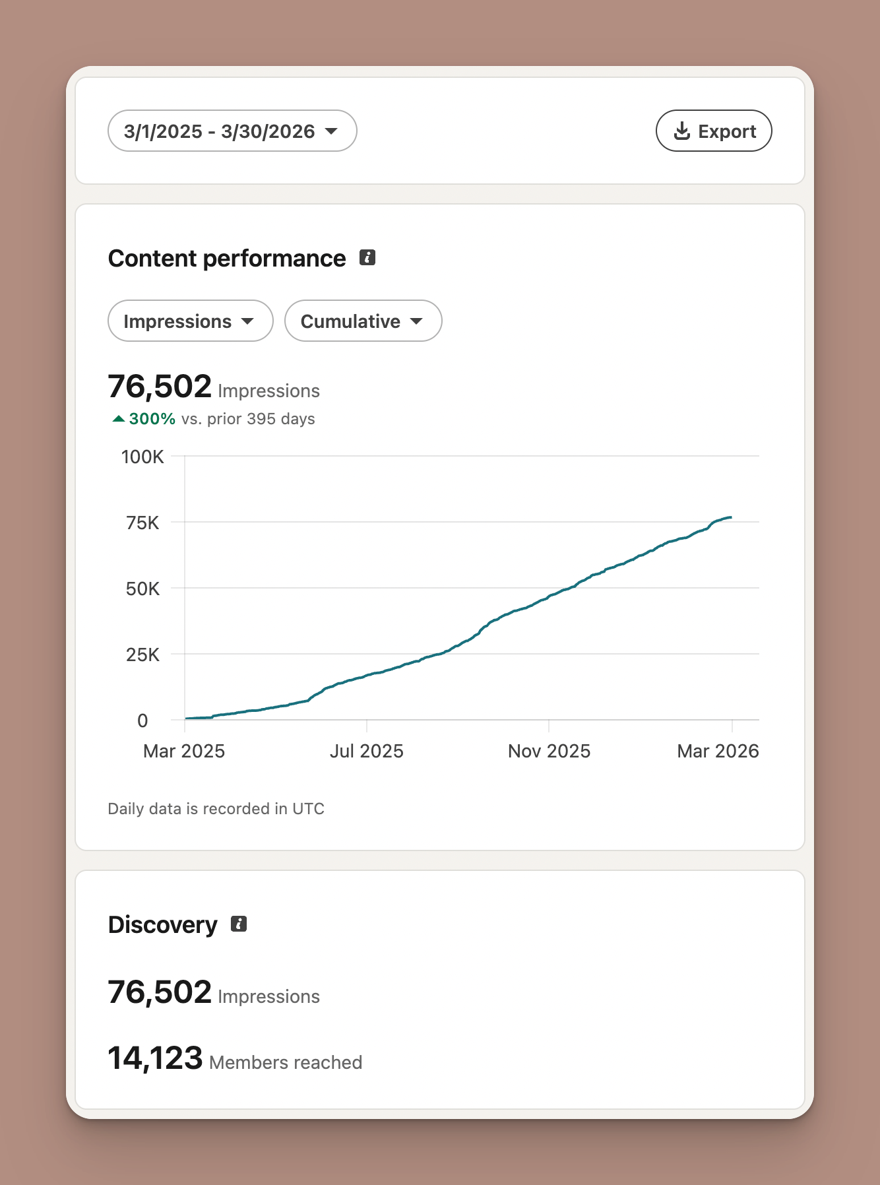Click the chart line's end point at Mar 2026
This screenshot has width=880, height=1185.
pos(730,517)
